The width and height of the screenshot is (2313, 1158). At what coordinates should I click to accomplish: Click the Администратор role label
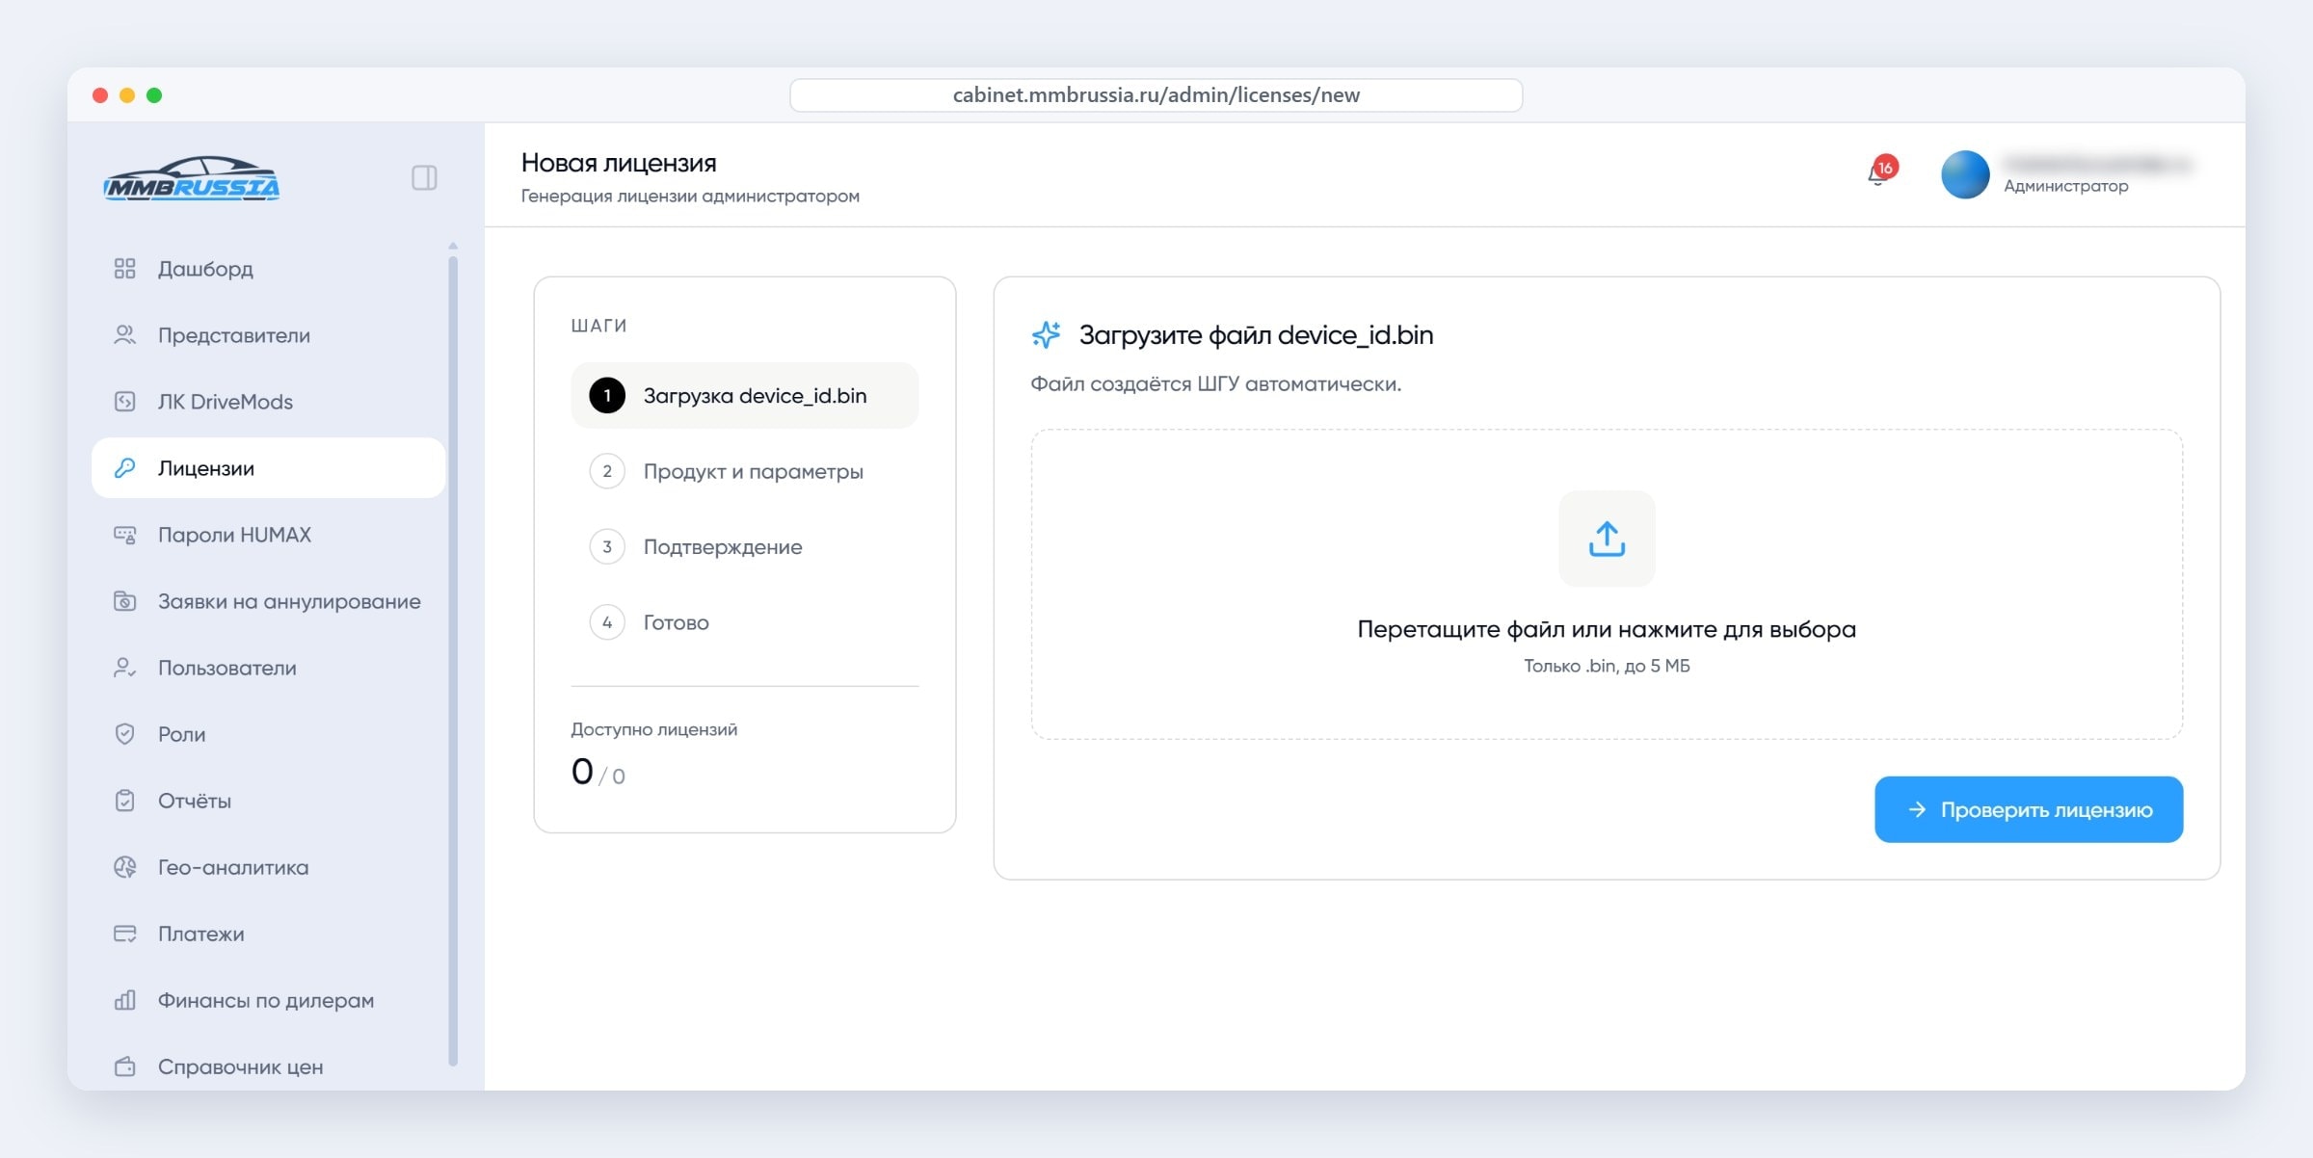[2066, 186]
